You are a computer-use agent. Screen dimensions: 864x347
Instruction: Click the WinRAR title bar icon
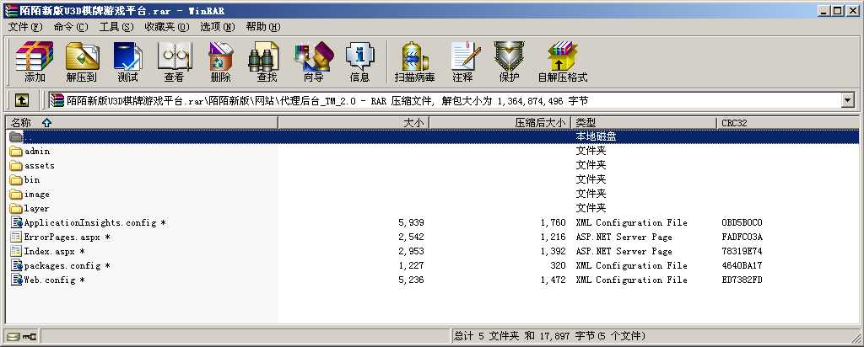tap(11, 10)
